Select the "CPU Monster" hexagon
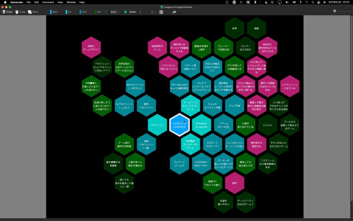The width and height of the screenshot is (353, 221). pos(179,86)
